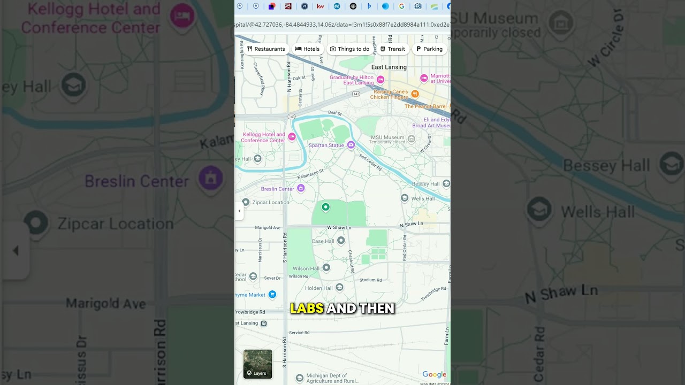The image size is (685, 385).
Task: Click the 'Red Cedar Rd' label near river
Action: [371, 163]
